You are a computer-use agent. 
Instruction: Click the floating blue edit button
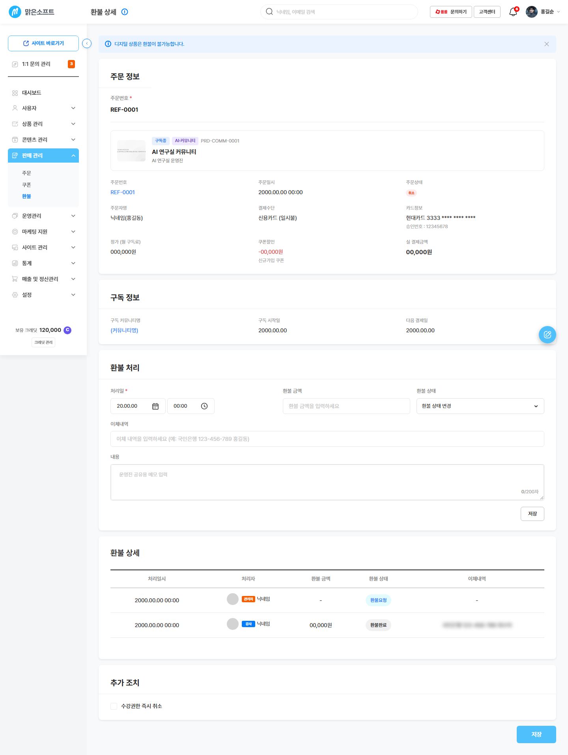pos(547,335)
